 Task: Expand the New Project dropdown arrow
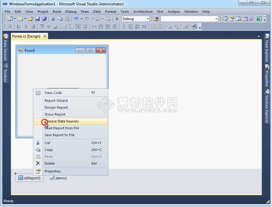(15, 19)
